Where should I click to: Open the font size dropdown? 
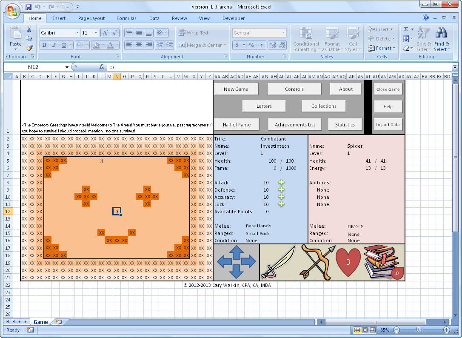point(96,33)
